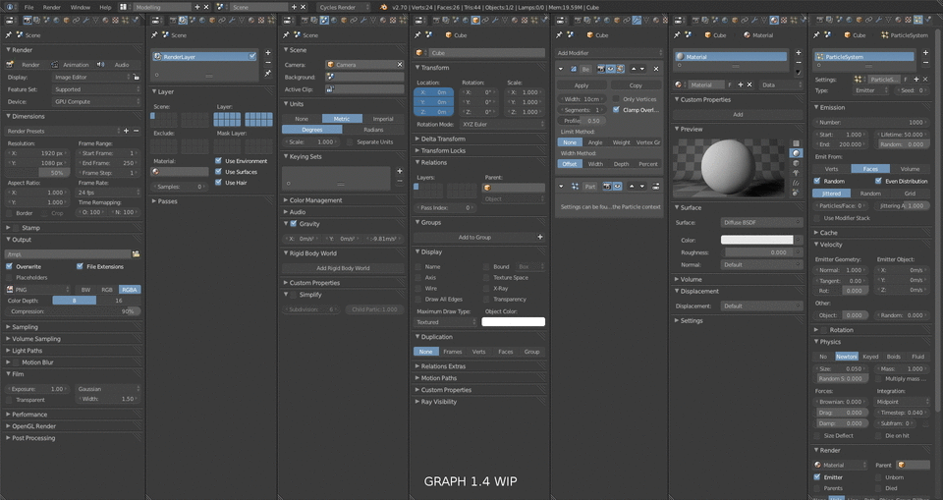Delete the Modelling screen layout with X

(x=206, y=7)
